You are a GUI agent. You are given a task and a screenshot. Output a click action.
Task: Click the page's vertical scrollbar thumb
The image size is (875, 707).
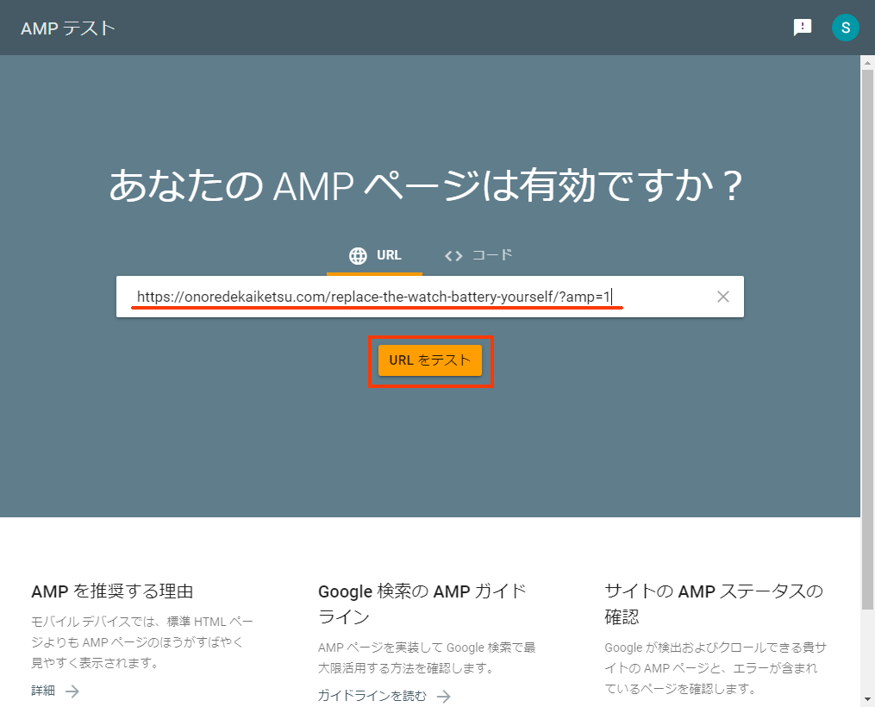(x=867, y=341)
